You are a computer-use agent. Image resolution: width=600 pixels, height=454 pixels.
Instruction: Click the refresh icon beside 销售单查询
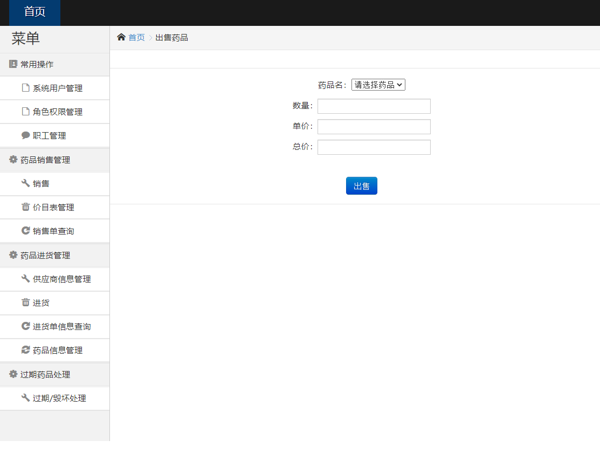(25, 231)
